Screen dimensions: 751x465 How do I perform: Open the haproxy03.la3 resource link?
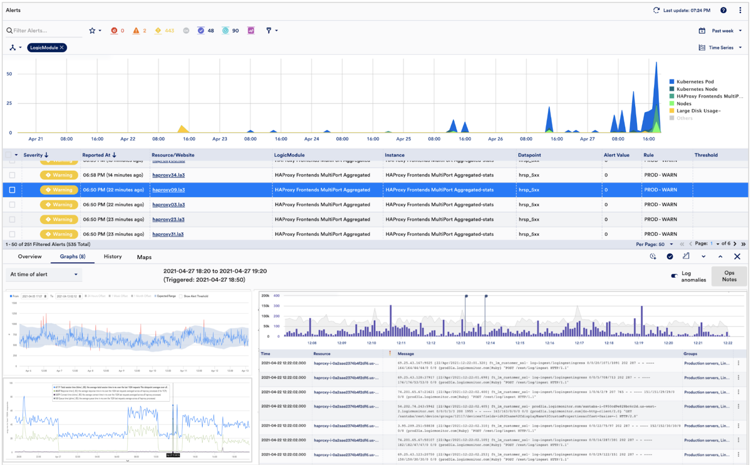pyautogui.click(x=169, y=205)
